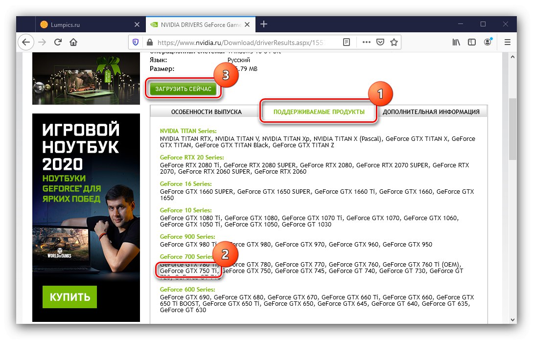The width and height of the screenshot is (533, 340).
Task: Click the Forward navigation arrow
Action: pyautogui.click(x=42, y=42)
